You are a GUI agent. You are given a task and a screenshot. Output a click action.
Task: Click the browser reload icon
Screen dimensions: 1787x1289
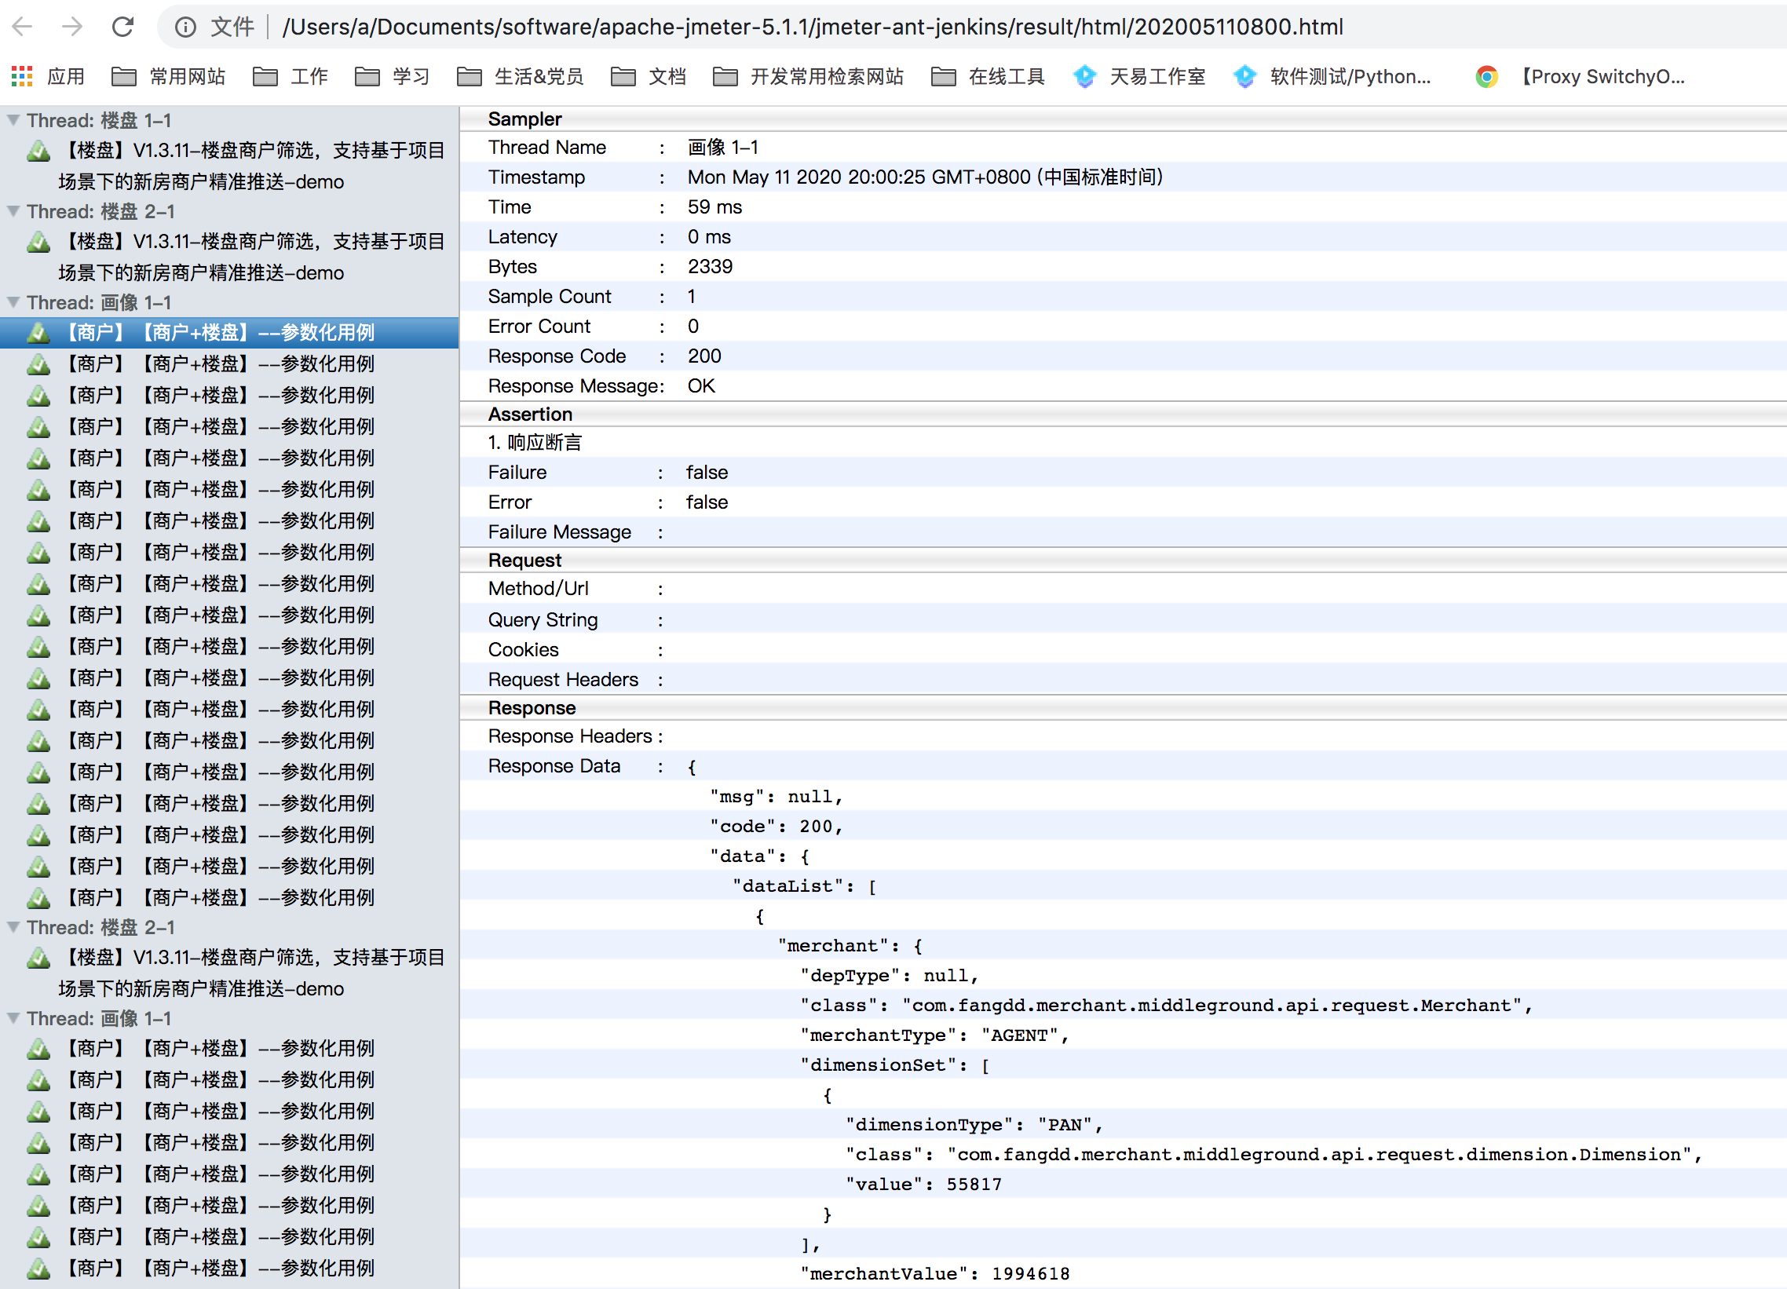[123, 27]
